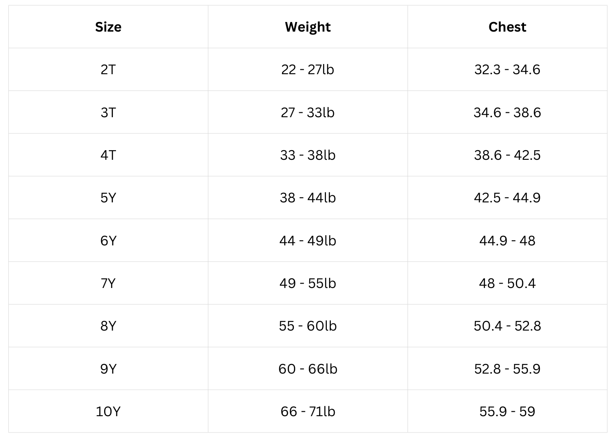Click the 55 - 60lb weight cell
The image size is (615, 439).
click(x=307, y=326)
